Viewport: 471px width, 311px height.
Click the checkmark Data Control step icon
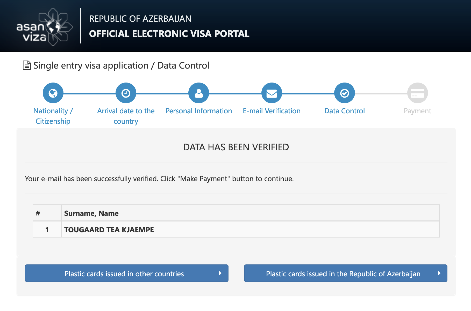click(x=344, y=93)
